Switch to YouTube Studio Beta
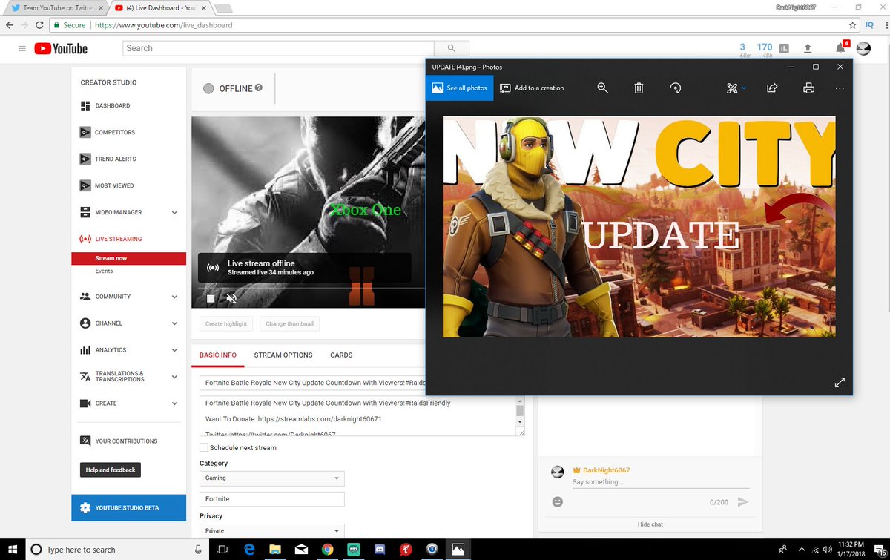This screenshot has width=890, height=560. [128, 507]
